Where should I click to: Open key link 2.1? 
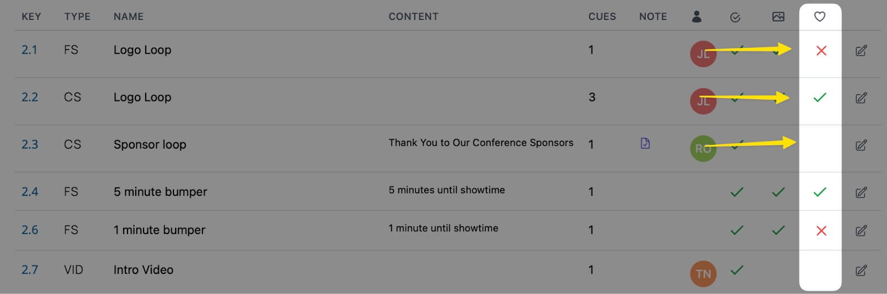pos(29,50)
